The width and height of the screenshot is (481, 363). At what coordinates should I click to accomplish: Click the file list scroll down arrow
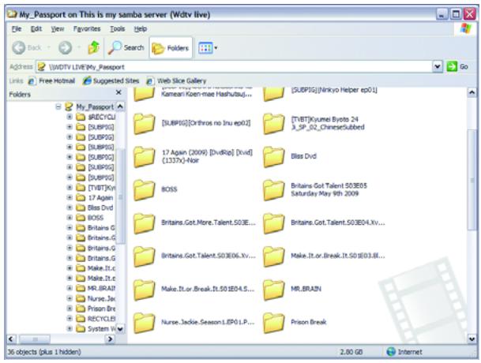click(472, 339)
